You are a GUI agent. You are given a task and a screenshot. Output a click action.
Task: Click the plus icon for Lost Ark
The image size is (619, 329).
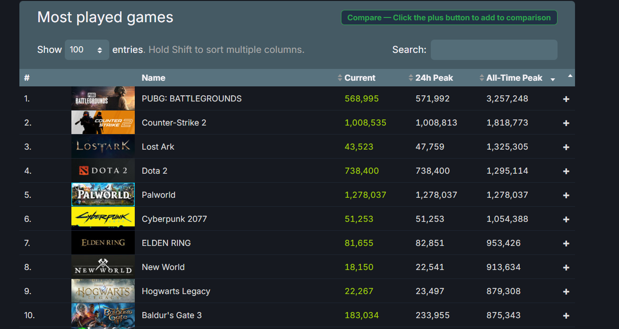click(566, 147)
